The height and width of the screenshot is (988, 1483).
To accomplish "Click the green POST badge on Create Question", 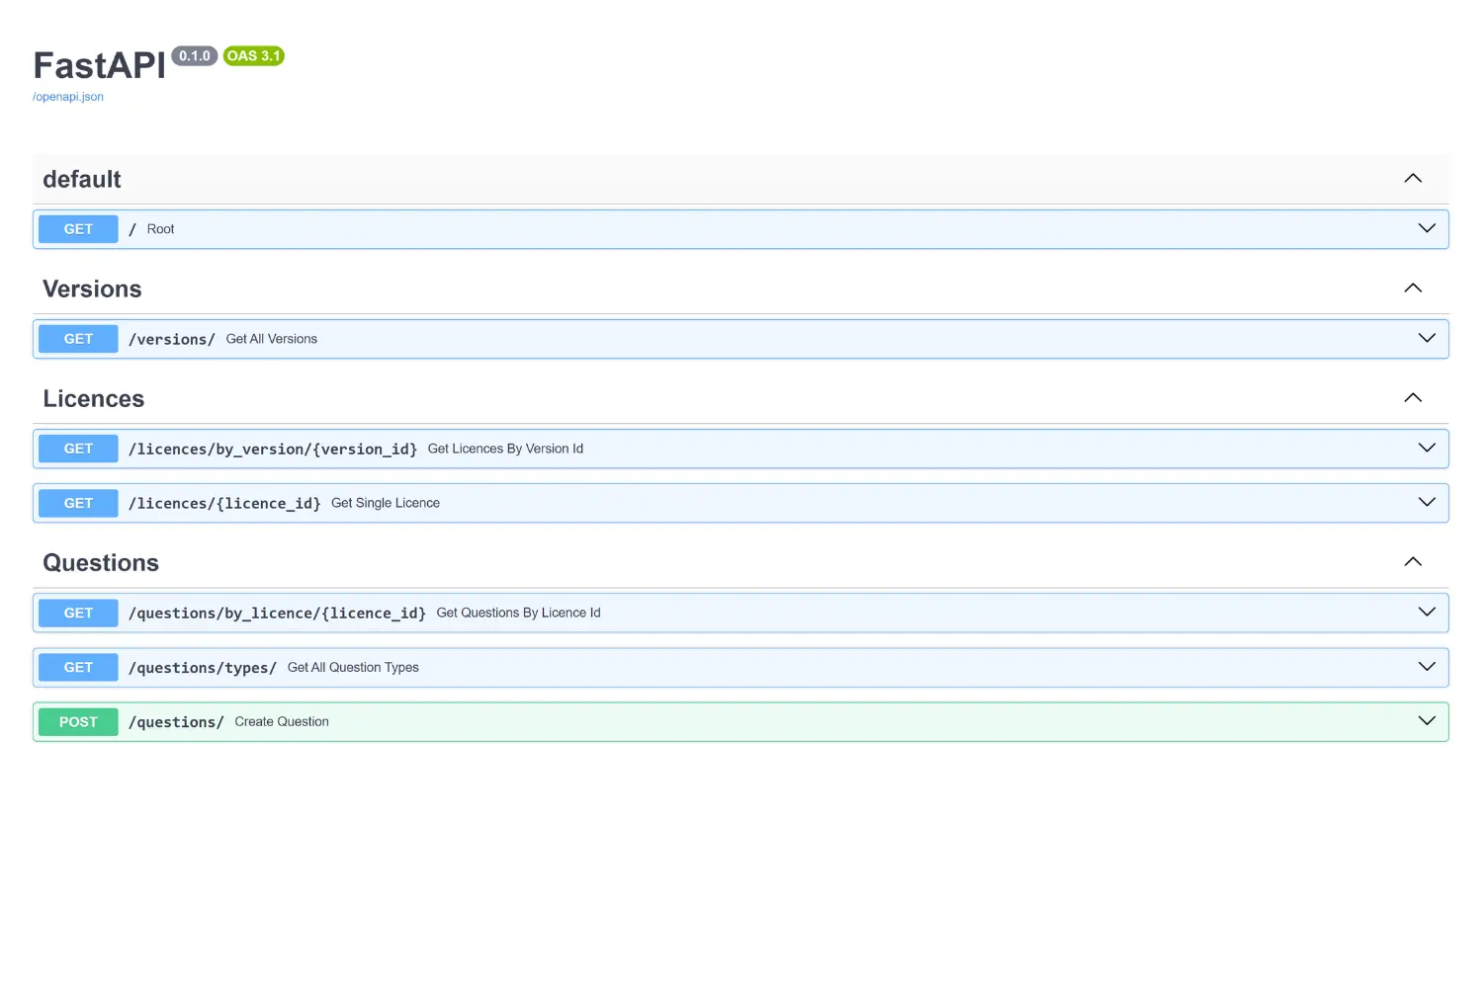I will 77,721.
